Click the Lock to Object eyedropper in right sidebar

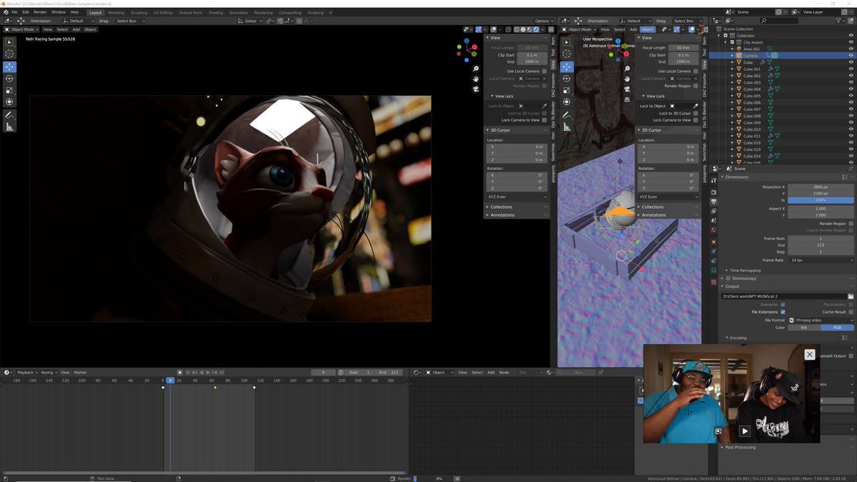click(695, 106)
